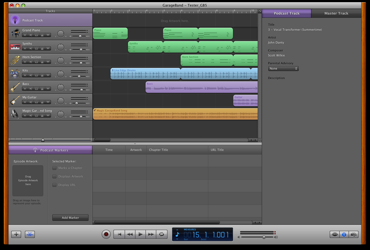Change LCD mode with the up arrow
This screenshot has width=370, height=250.
coord(177,230)
